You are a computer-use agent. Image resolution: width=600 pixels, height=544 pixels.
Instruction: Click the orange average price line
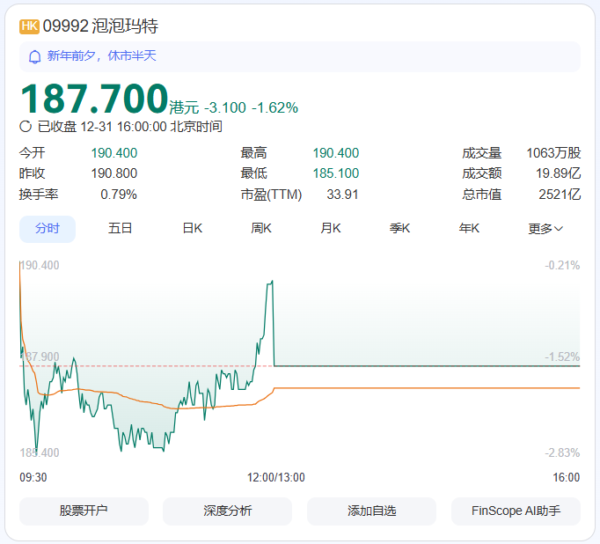pyautogui.click(x=422, y=387)
